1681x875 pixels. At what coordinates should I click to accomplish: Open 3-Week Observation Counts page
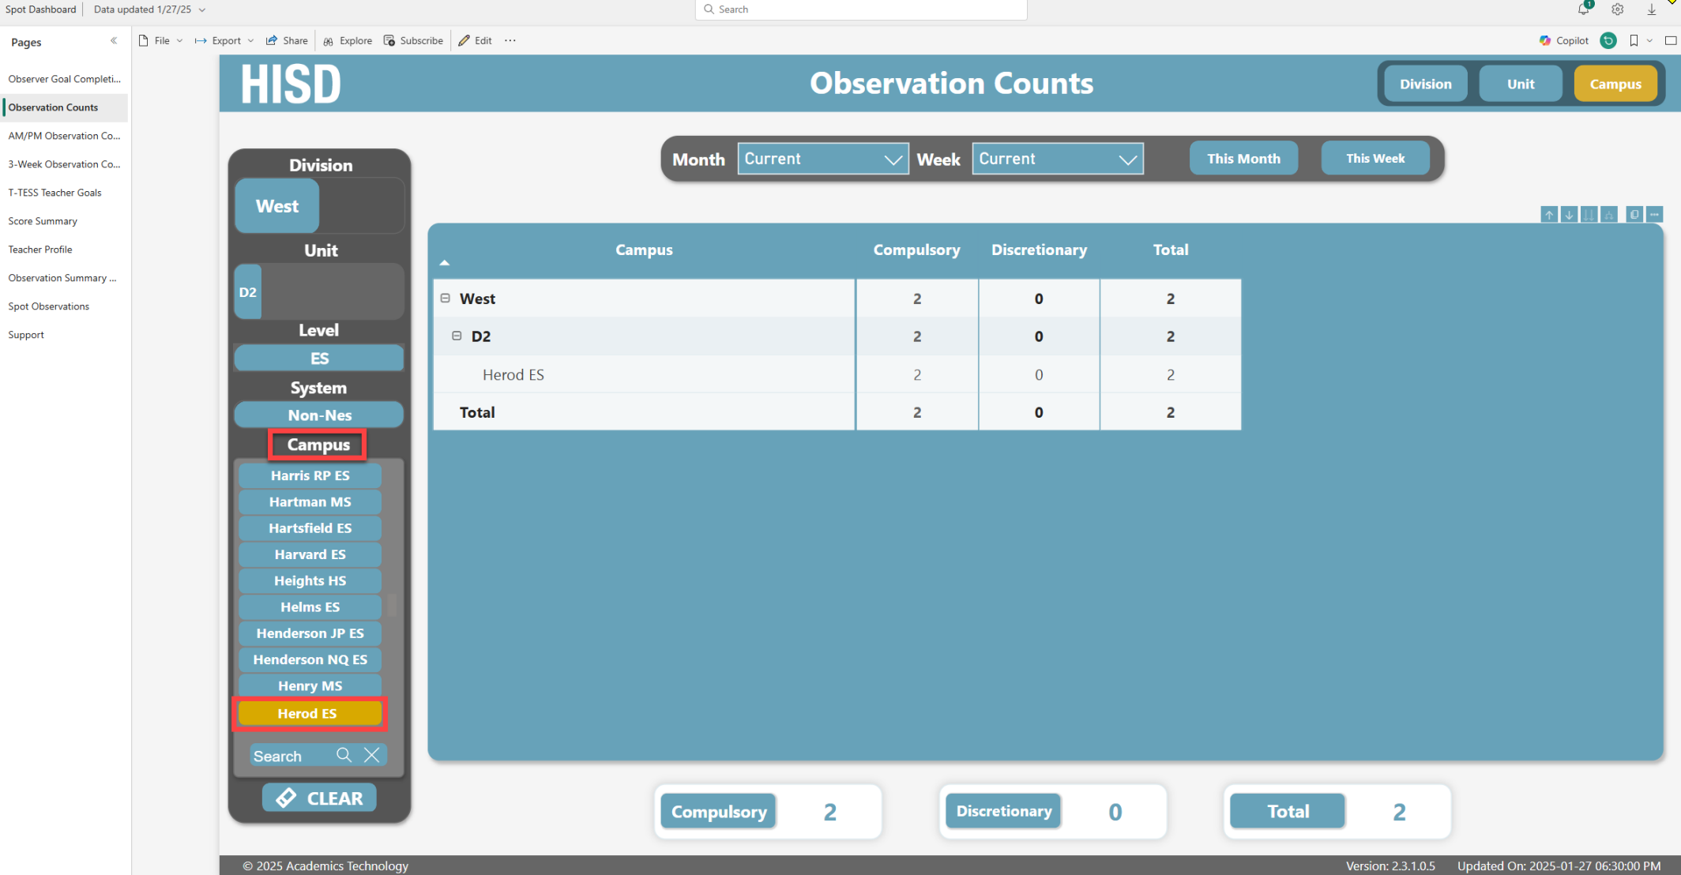(65, 164)
